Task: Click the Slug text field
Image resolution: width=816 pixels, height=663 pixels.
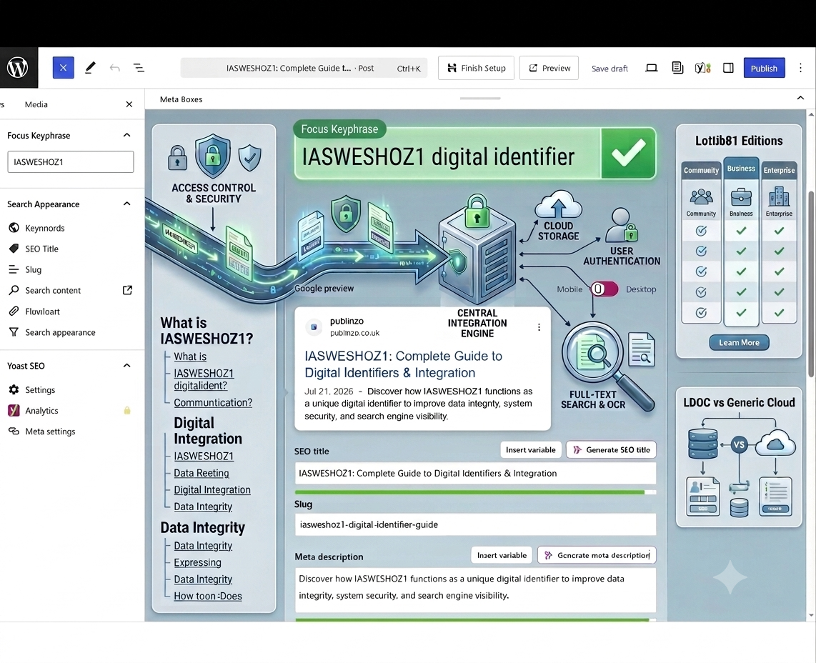Action: coord(475,524)
